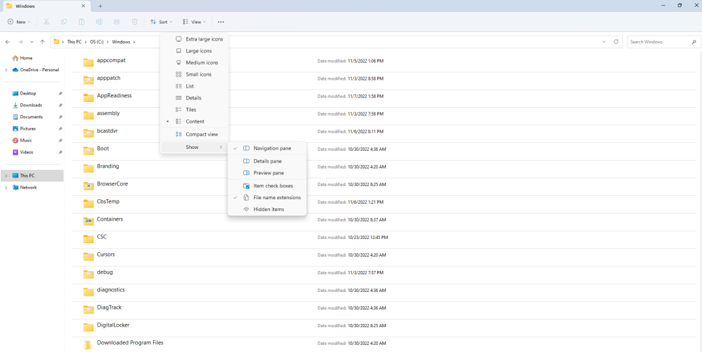Image resolution: width=702 pixels, height=352 pixels.
Task: Toggle Hidden items visibility
Action: pos(269,209)
